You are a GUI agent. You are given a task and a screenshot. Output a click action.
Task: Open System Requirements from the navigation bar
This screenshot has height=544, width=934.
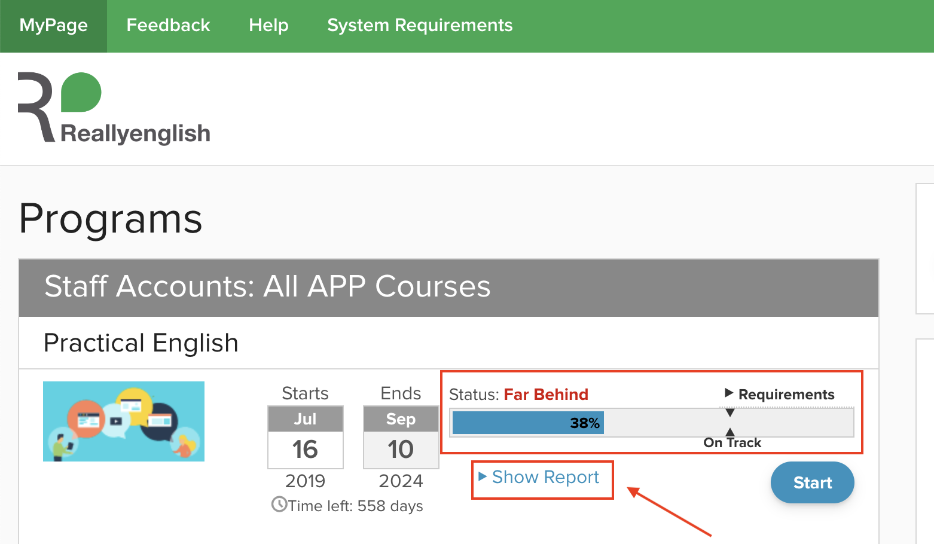(x=419, y=25)
